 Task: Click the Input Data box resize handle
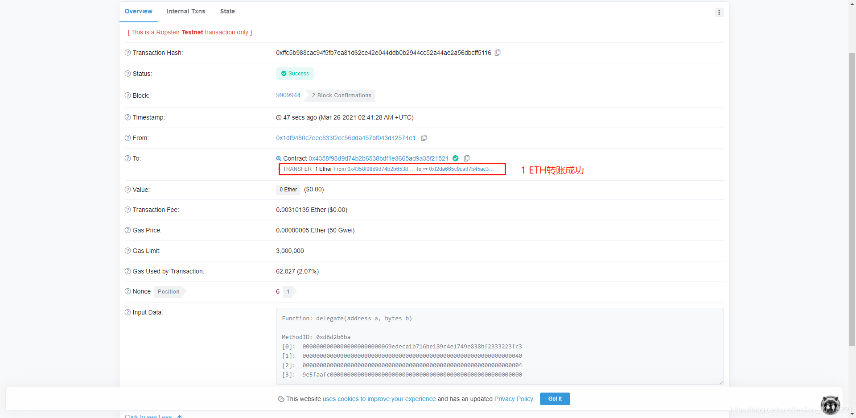pyautogui.click(x=721, y=382)
